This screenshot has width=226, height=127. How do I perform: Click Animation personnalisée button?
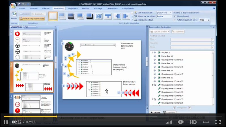(32, 19)
